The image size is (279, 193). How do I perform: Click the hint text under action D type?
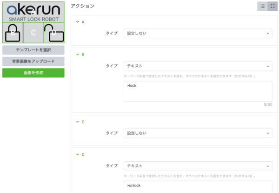190,176
